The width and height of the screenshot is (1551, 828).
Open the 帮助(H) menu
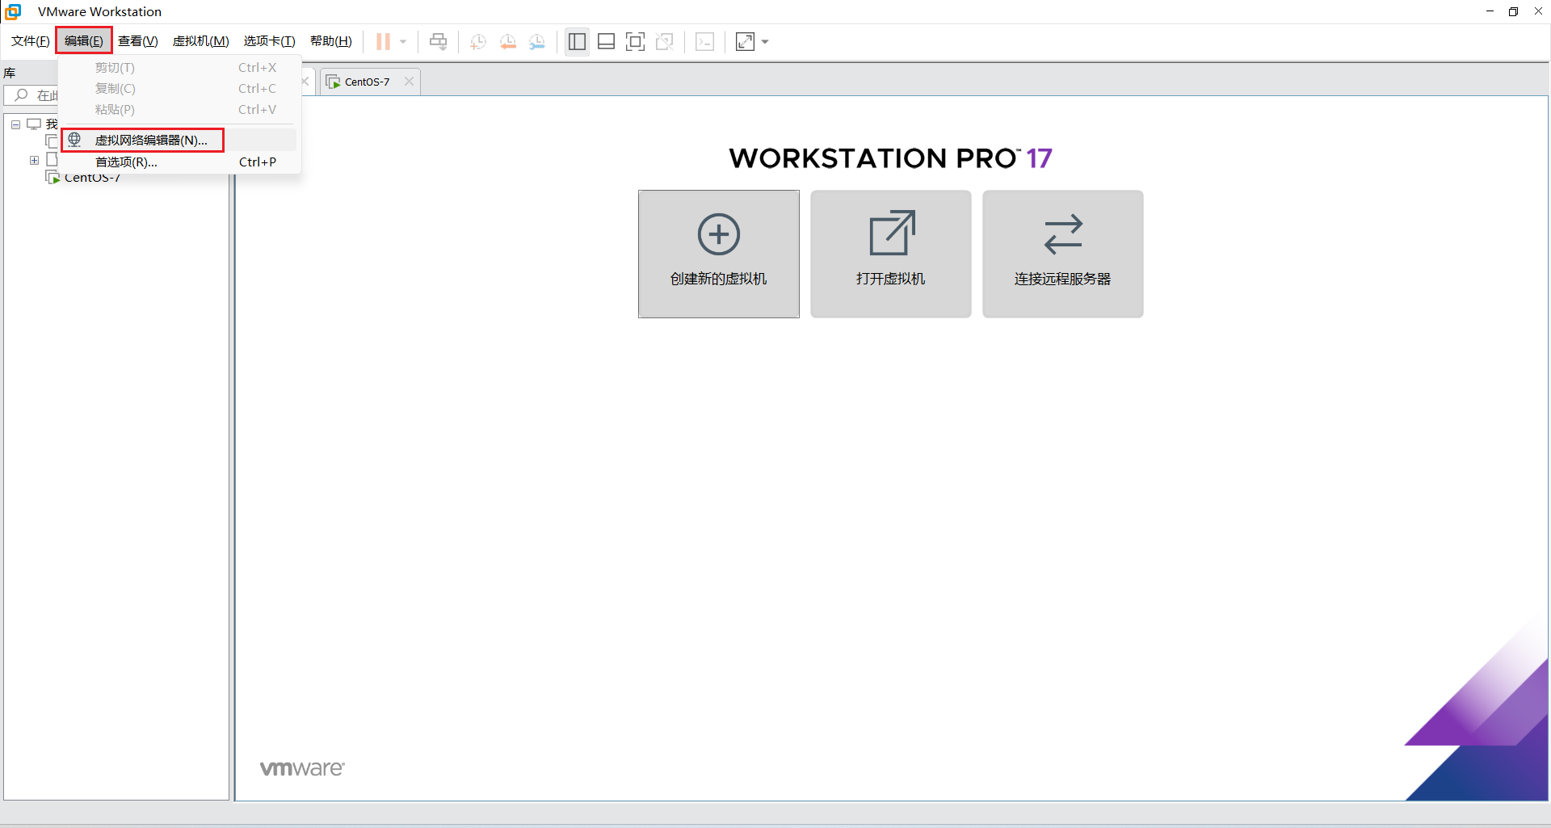(331, 41)
